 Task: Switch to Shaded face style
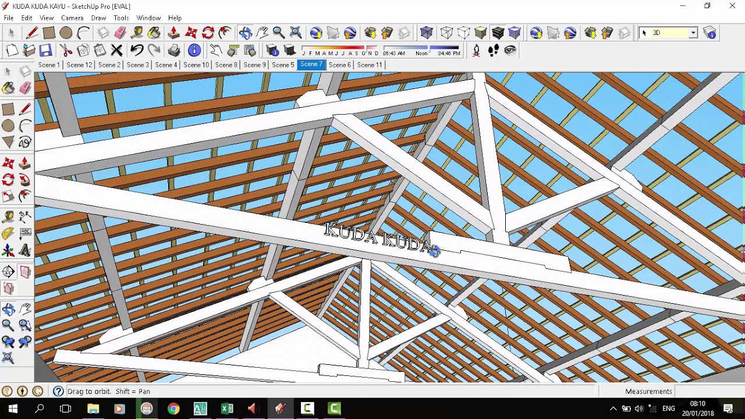coord(480,33)
